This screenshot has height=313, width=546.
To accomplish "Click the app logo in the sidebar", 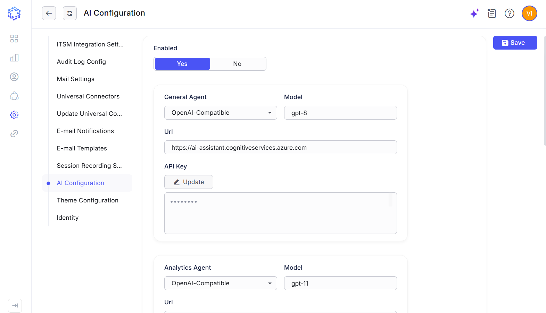I will tap(14, 14).
